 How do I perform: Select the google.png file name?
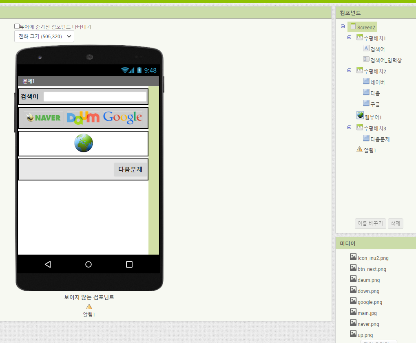(x=370, y=302)
